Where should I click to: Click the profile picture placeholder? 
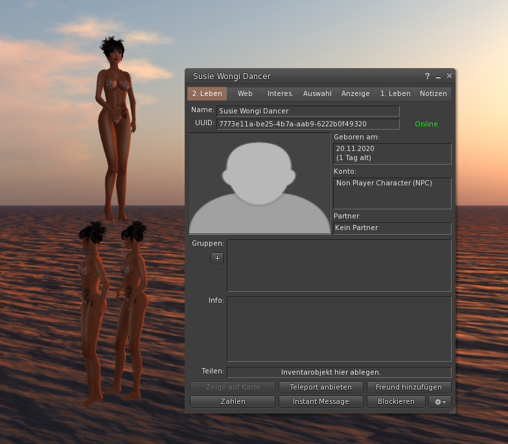point(259,183)
